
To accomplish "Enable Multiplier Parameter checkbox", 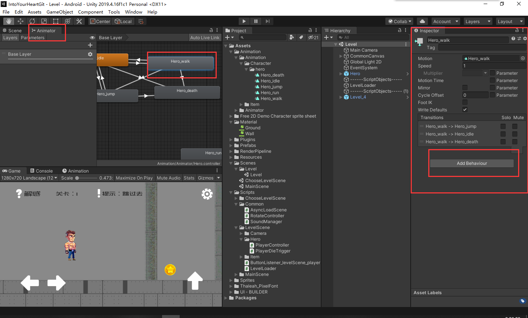I will click(492, 73).
